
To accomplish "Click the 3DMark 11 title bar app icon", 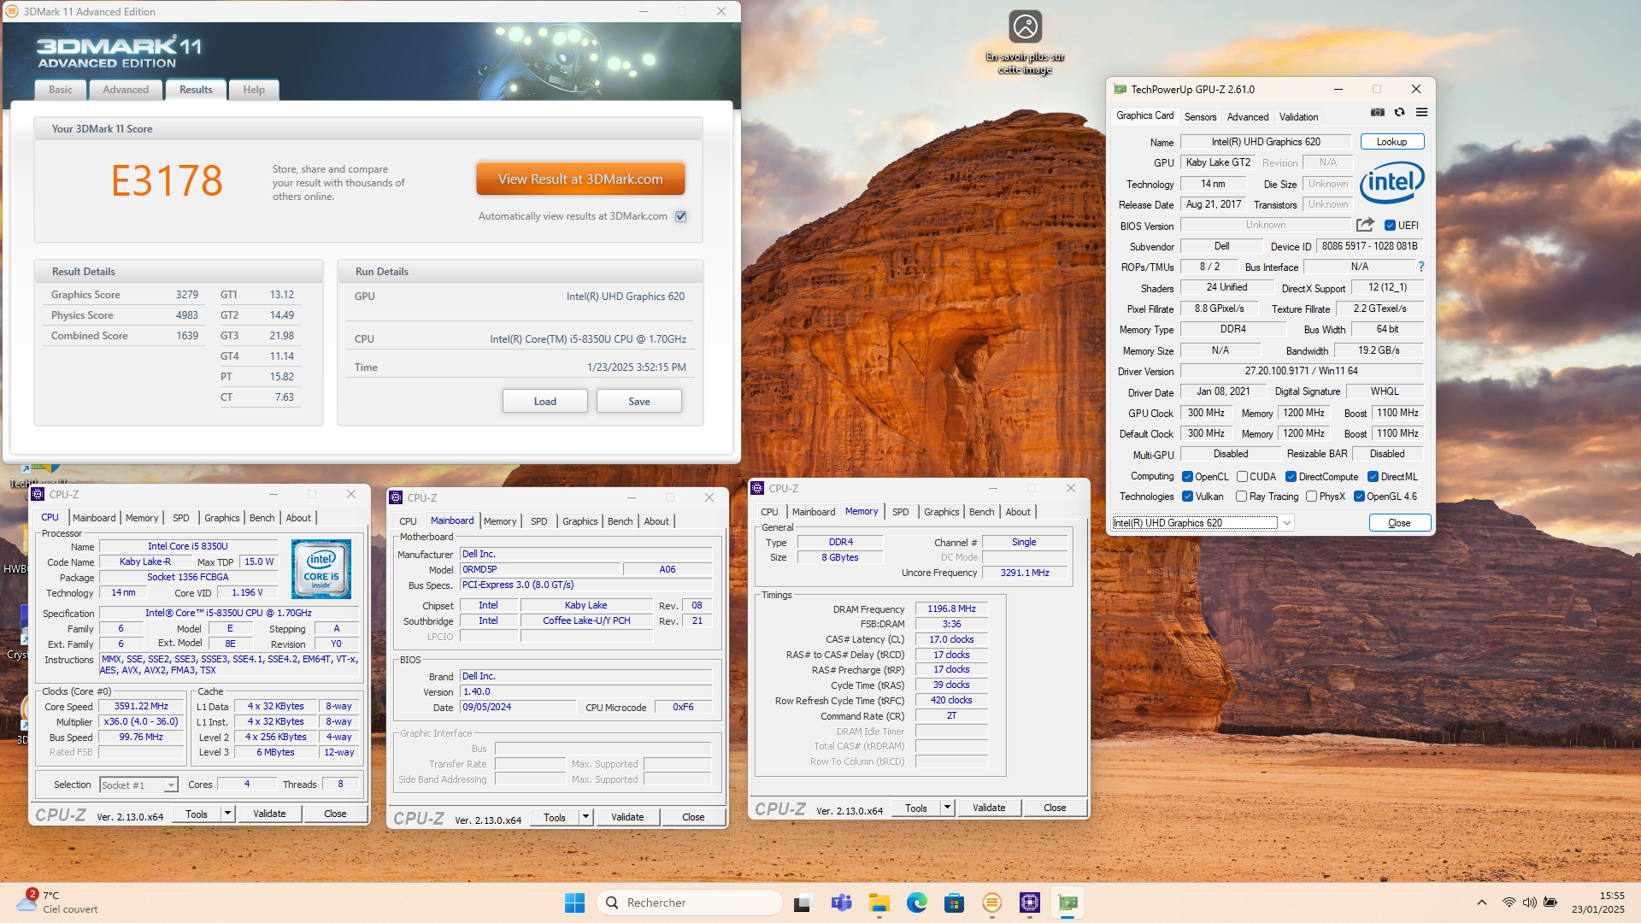I will pos(12,11).
